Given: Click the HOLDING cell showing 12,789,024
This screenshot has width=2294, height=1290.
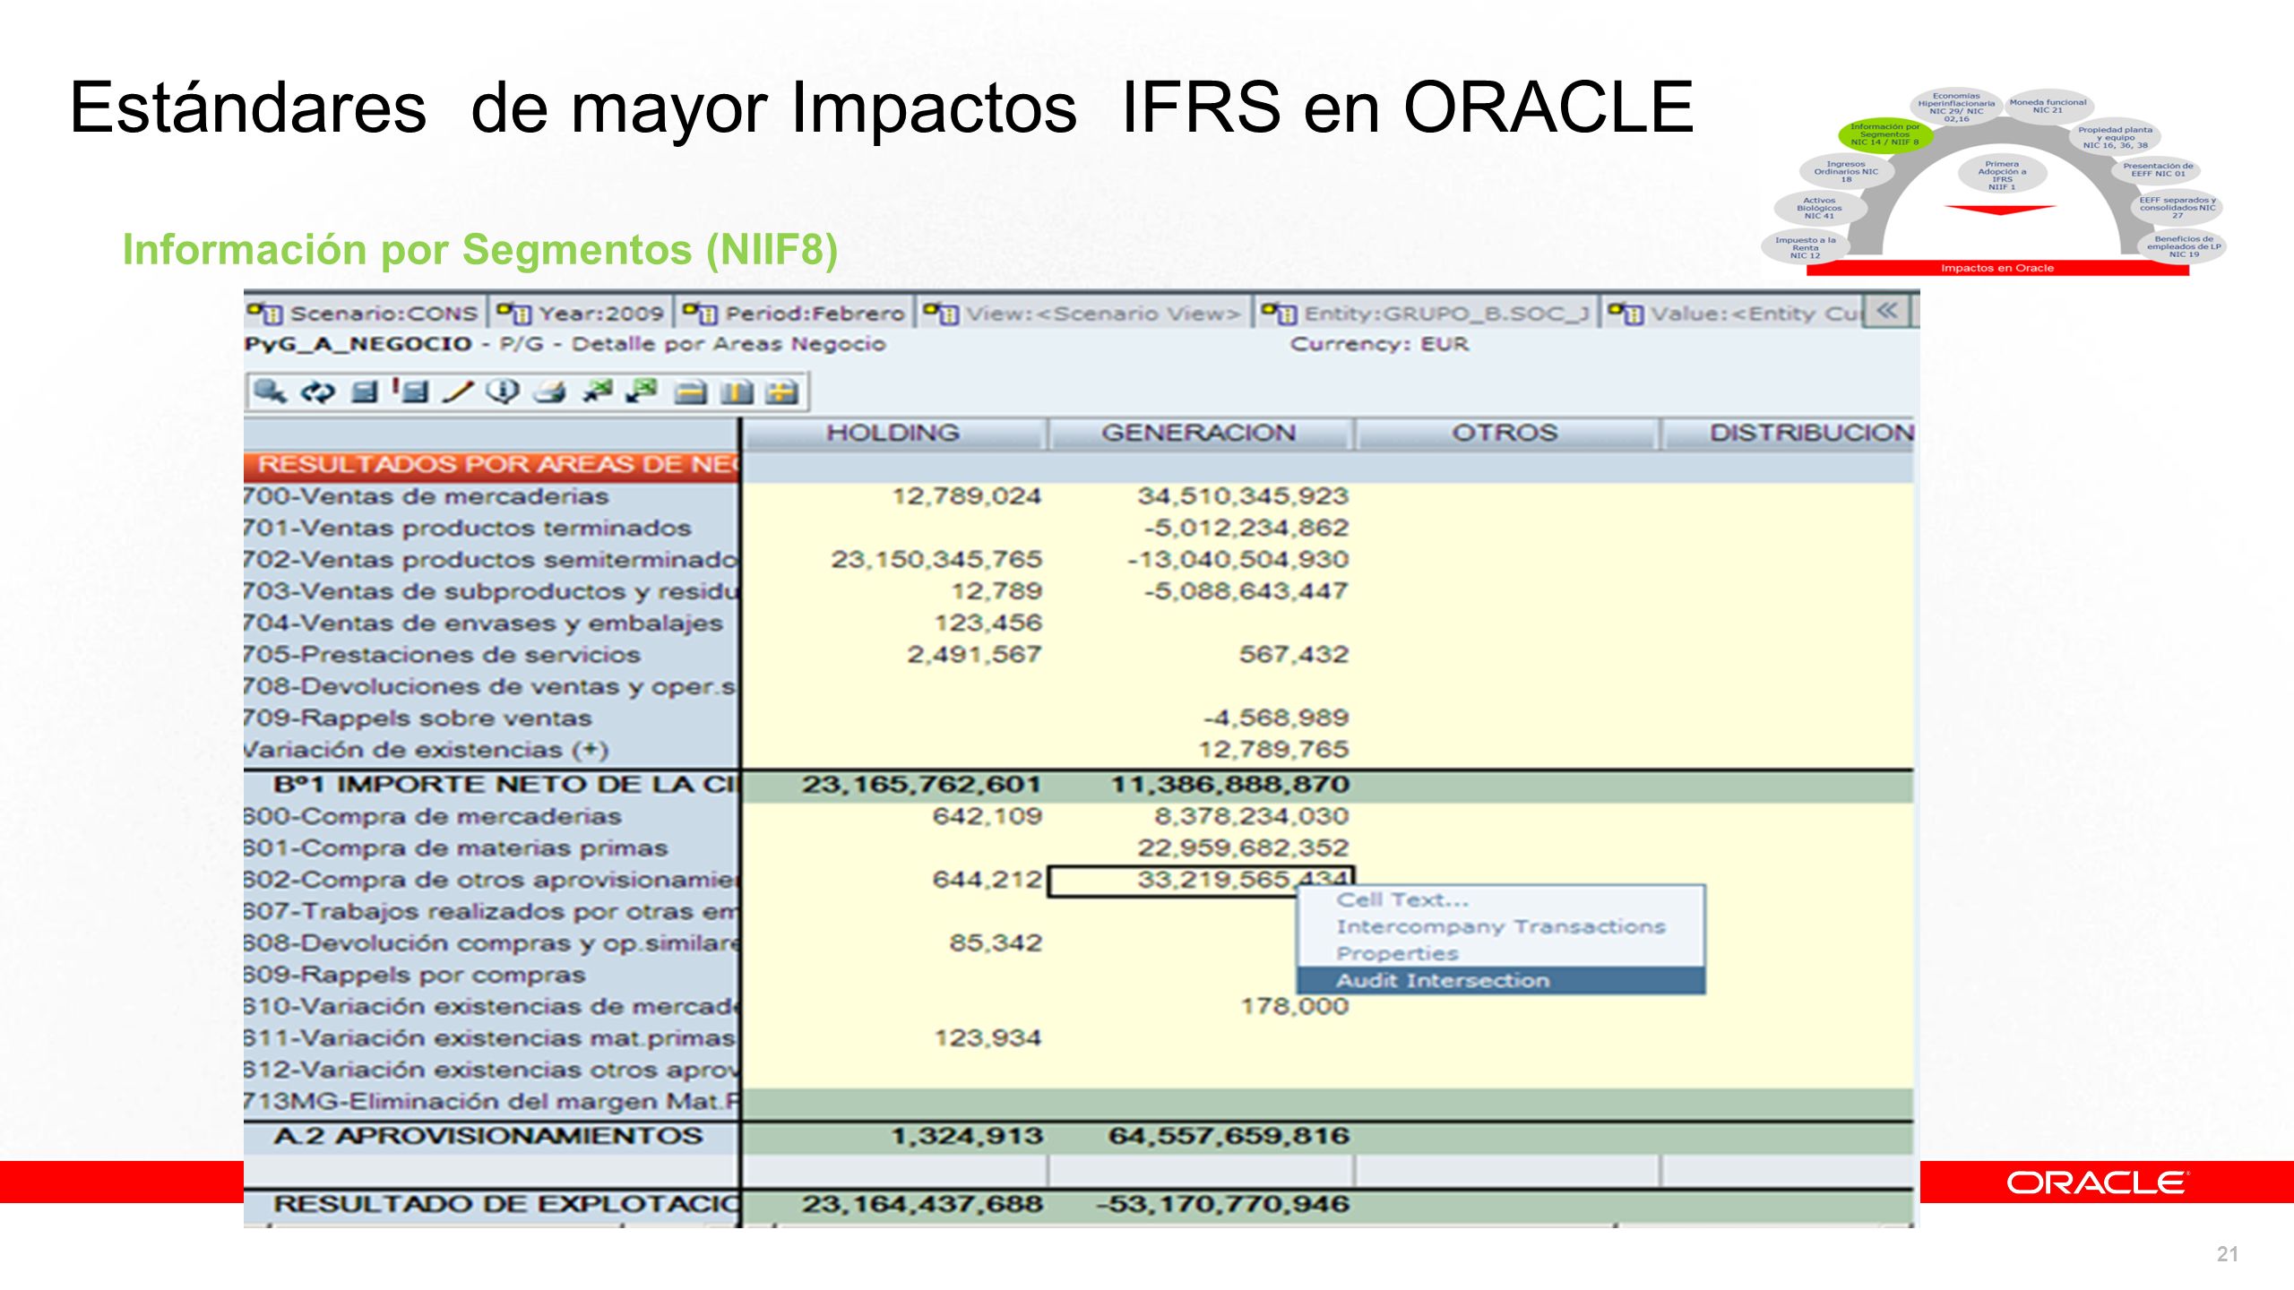Looking at the screenshot, I should tap(894, 496).
